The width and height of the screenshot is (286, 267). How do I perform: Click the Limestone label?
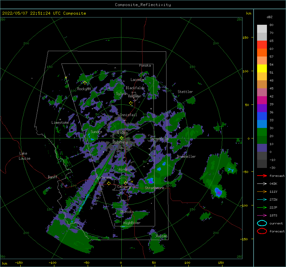(60, 123)
